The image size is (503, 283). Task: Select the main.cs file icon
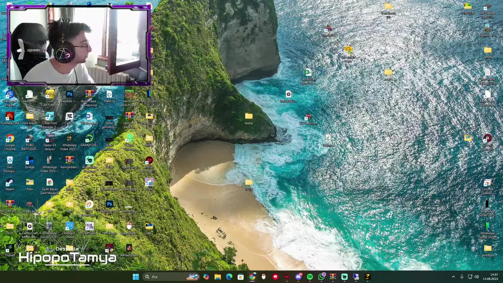109,97
